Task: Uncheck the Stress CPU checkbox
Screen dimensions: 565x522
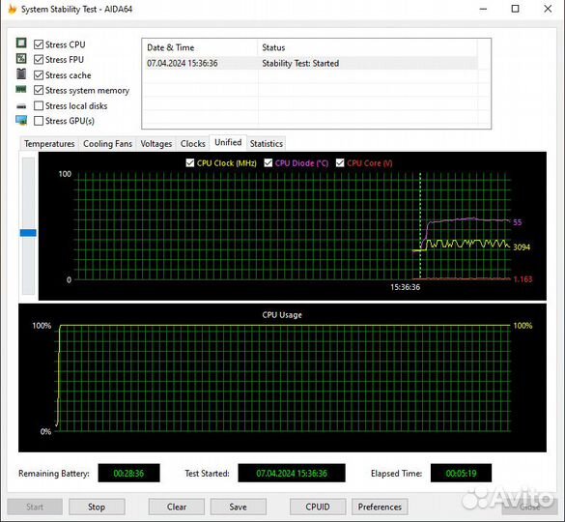Action: click(x=39, y=44)
